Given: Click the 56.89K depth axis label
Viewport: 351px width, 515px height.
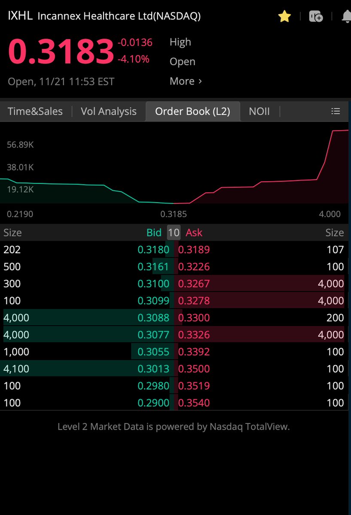Looking at the screenshot, I should (x=20, y=145).
